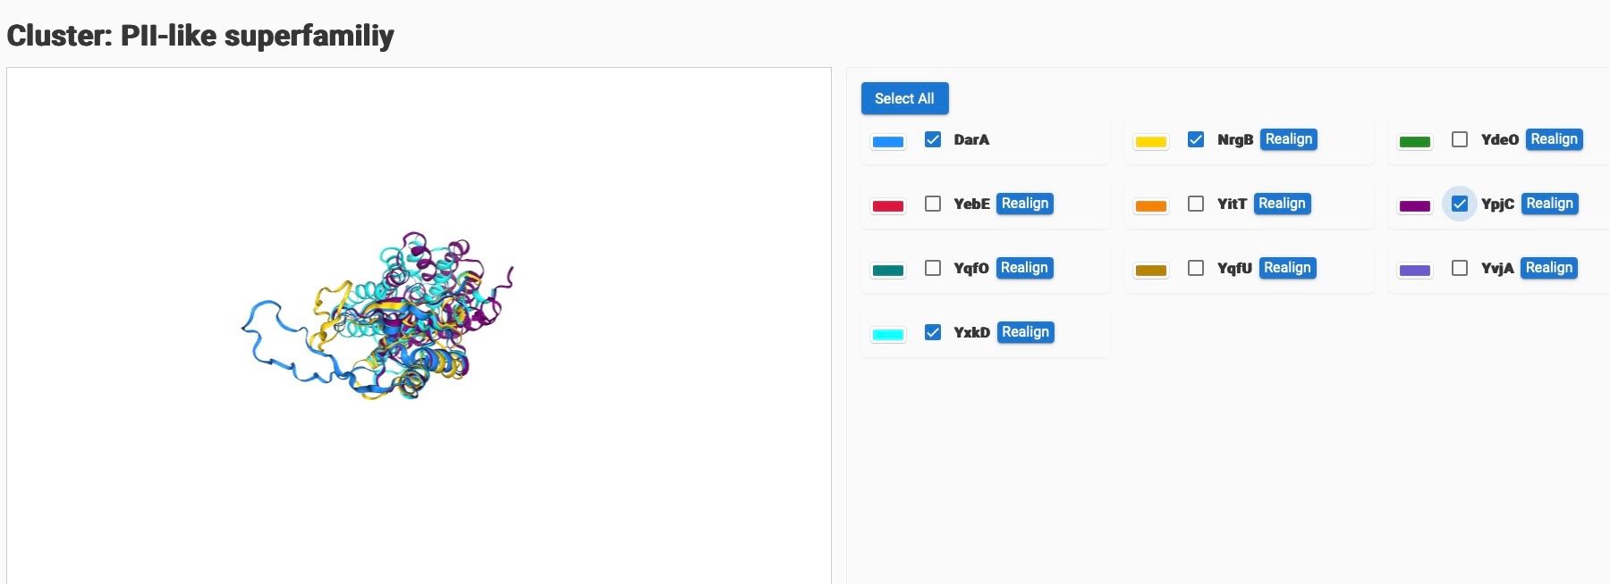Image resolution: width=1610 pixels, height=584 pixels.
Task: Click the Select All button
Action: [904, 98]
